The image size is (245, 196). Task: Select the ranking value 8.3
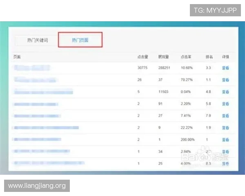208,163
